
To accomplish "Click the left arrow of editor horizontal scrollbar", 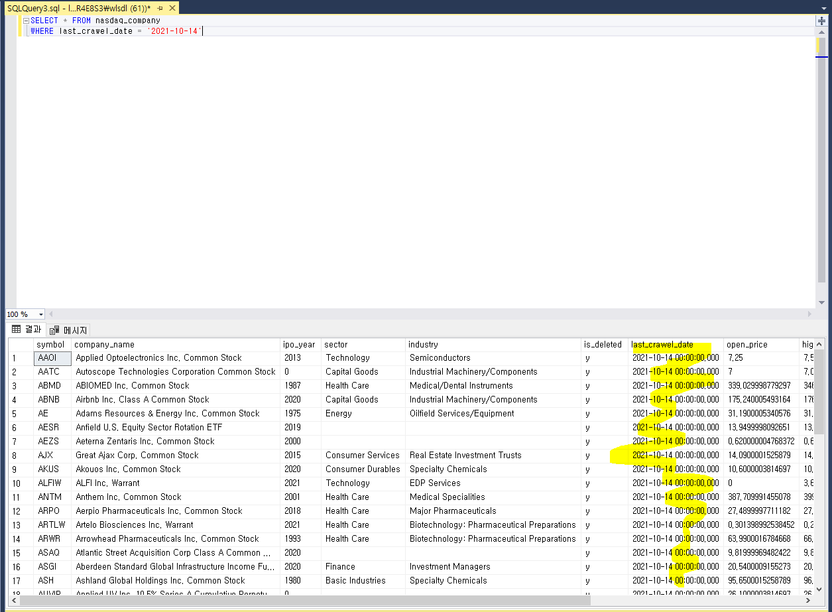I will (x=50, y=314).
